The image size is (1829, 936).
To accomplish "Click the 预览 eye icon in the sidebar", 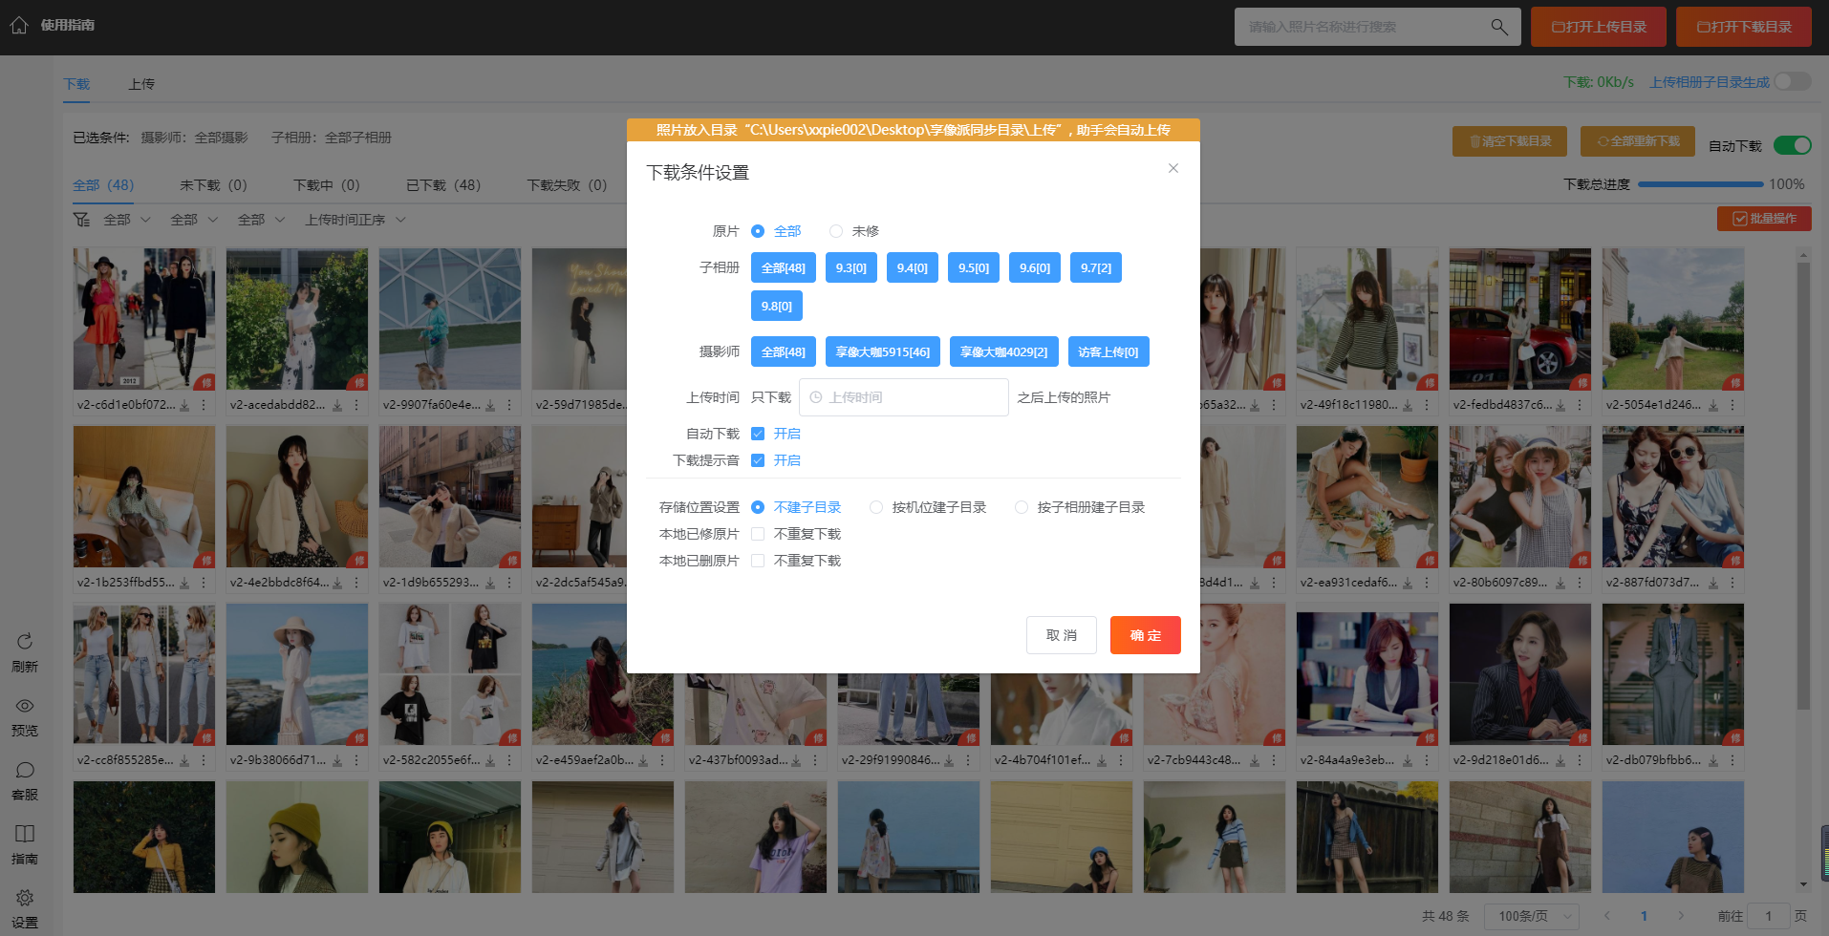I will pos(25,706).
